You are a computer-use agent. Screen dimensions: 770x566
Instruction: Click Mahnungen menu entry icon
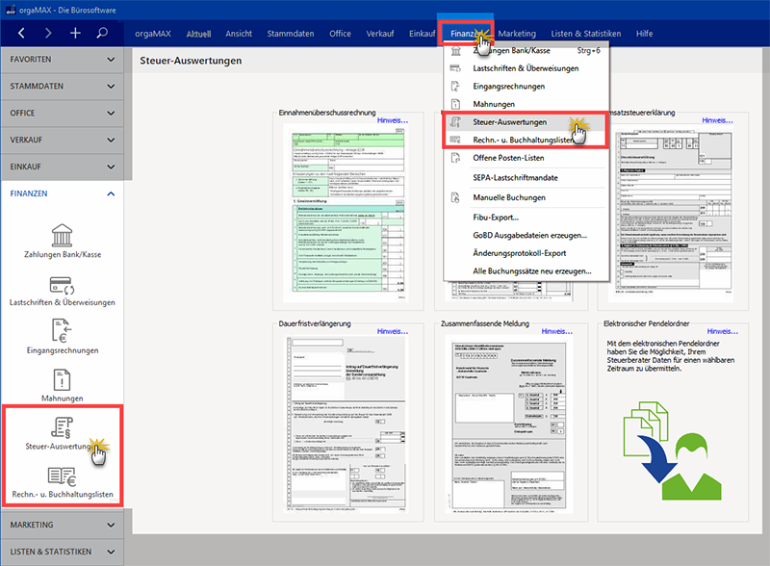click(455, 104)
